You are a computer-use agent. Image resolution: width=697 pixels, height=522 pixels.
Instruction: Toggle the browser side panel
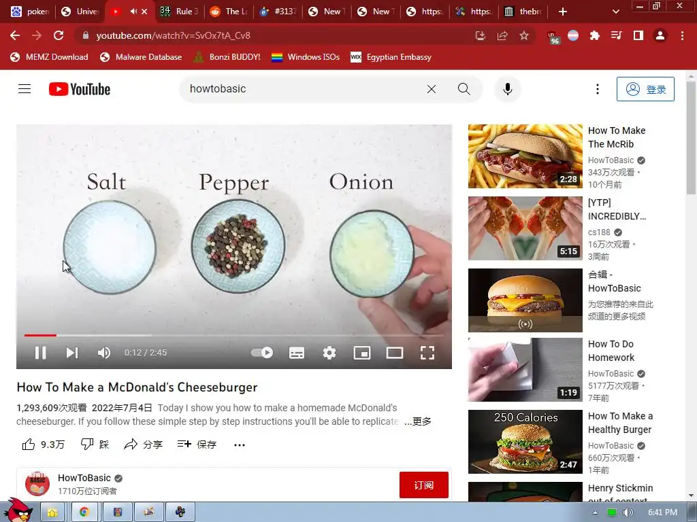tap(638, 35)
